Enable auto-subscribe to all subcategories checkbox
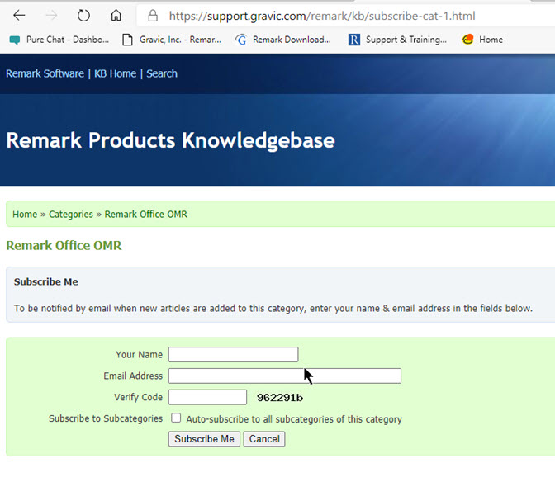 tap(176, 418)
